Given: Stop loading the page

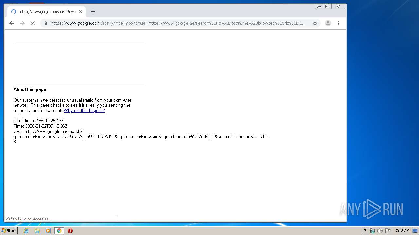Looking at the screenshot, I should click(x=33, y=23).
